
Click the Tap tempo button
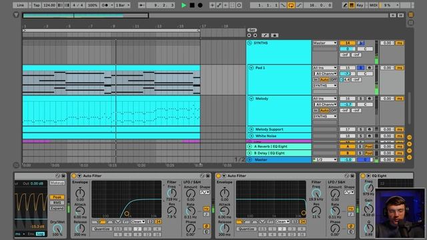tap(37, 5)
